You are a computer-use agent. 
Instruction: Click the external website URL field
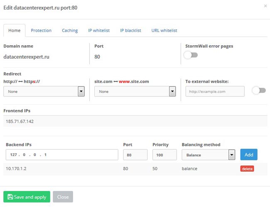[x=215, y=91]
